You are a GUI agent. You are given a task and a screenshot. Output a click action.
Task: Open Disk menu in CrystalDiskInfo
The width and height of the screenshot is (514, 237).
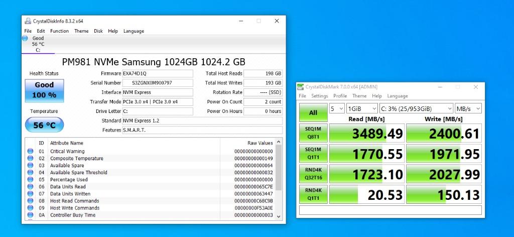(98, 31)
